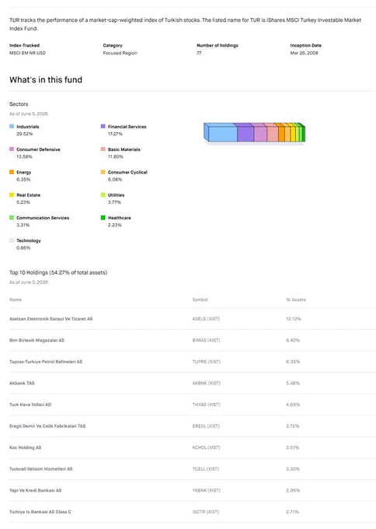
Task: Select the Real Estate sector label
Action: (x=28, y=195)
